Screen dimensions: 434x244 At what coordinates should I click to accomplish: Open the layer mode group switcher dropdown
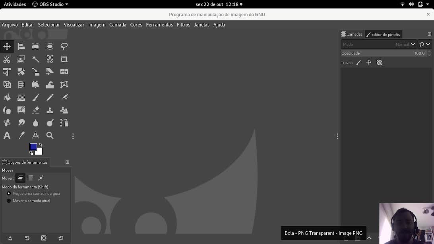424,44
